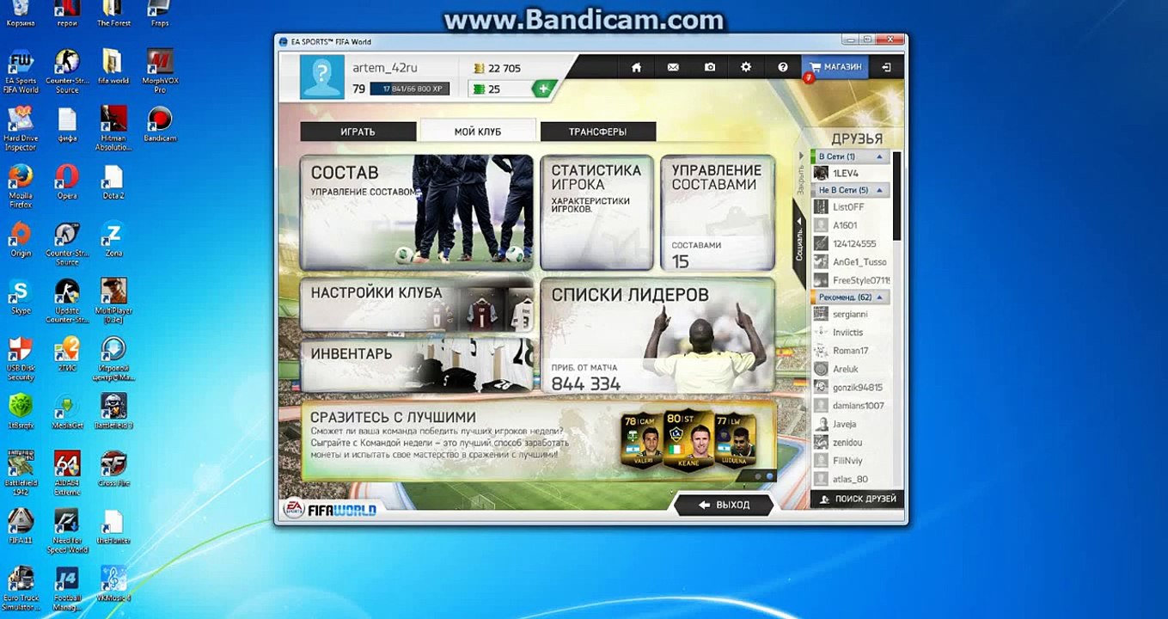Click the green plus to add points
The image size is (1168, 619).
click(x=542, y=89)
